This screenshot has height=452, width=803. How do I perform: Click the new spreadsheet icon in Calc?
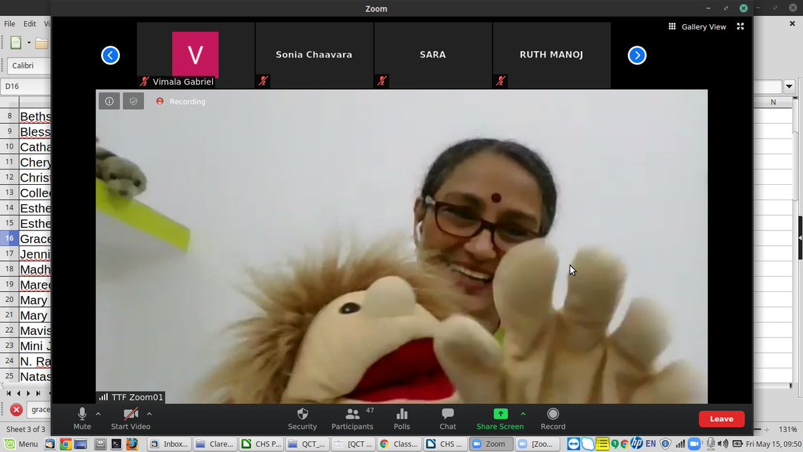tap(16, 43)
